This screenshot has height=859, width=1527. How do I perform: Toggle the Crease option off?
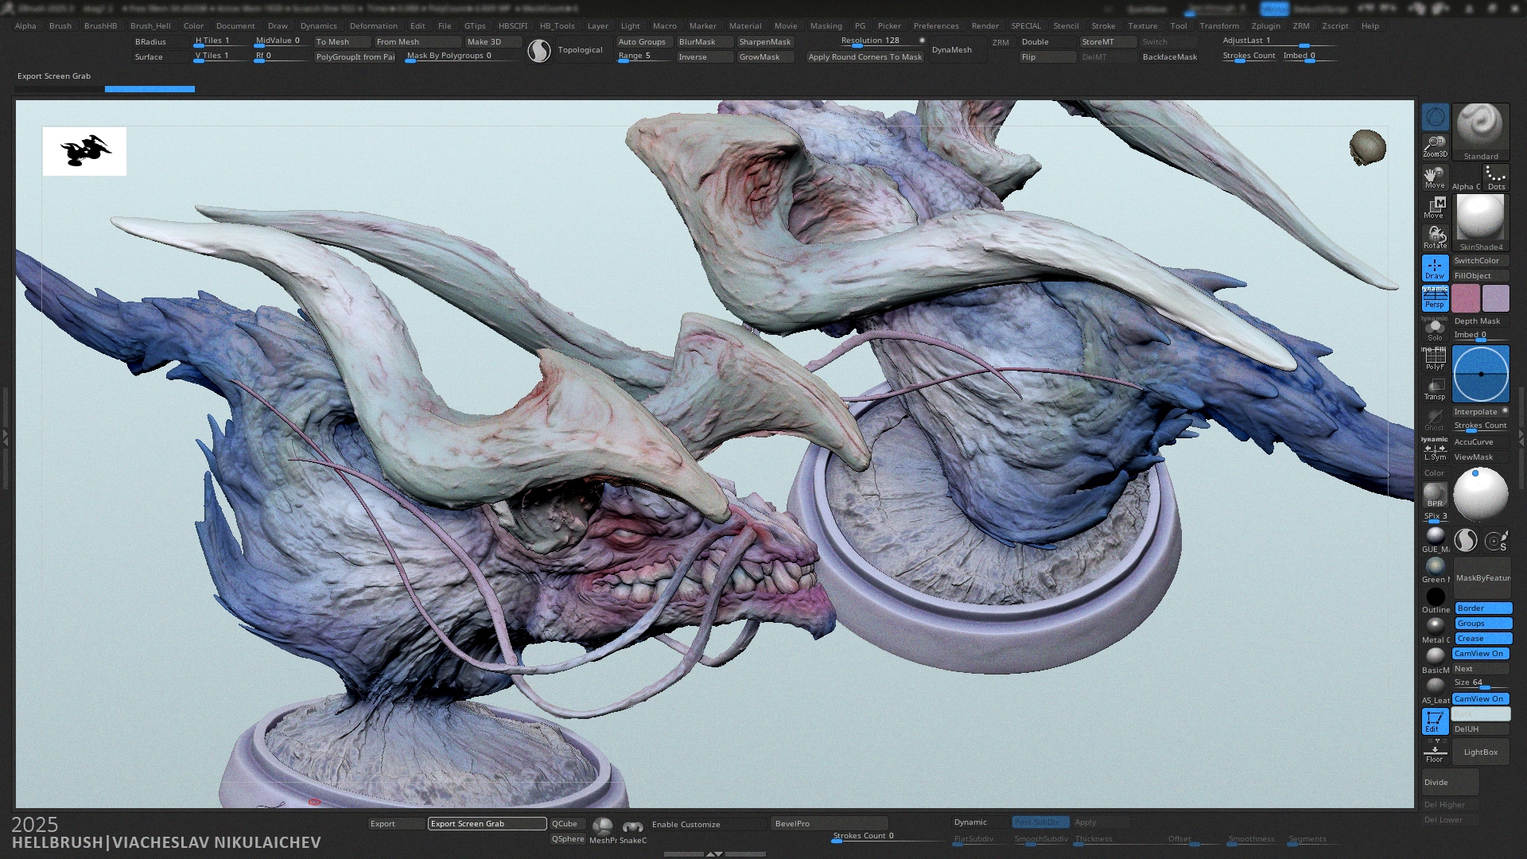[x=1482, y=639]
